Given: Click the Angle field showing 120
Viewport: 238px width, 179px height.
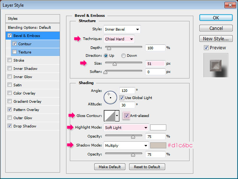Looking at the screenshot, I should tap(127, 90).
